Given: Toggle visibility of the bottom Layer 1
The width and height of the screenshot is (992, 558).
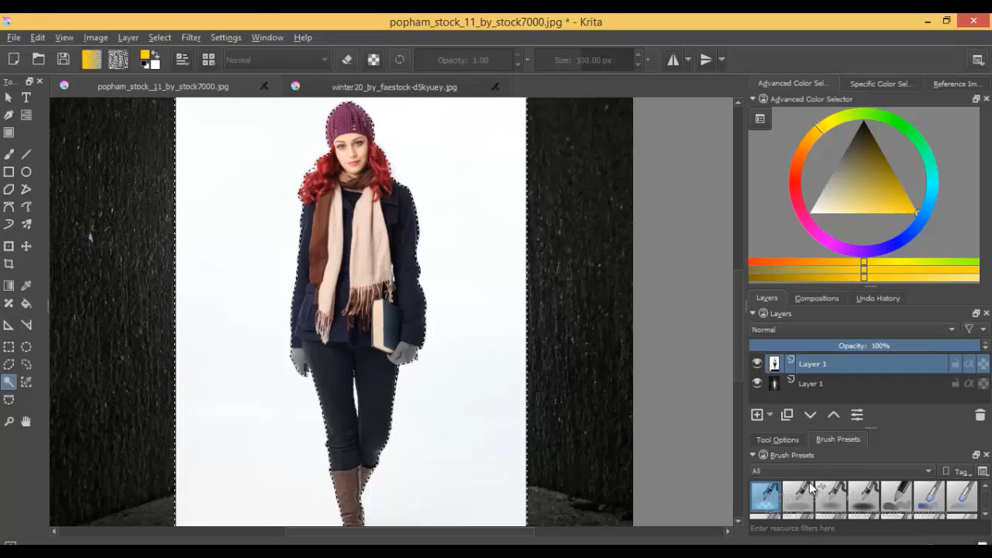Looking at the screenshot, I should point(757,383).
